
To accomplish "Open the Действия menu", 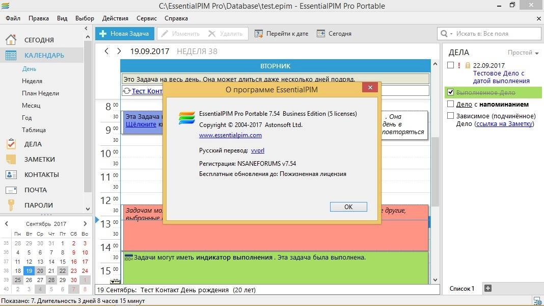I will click(115, 18).
